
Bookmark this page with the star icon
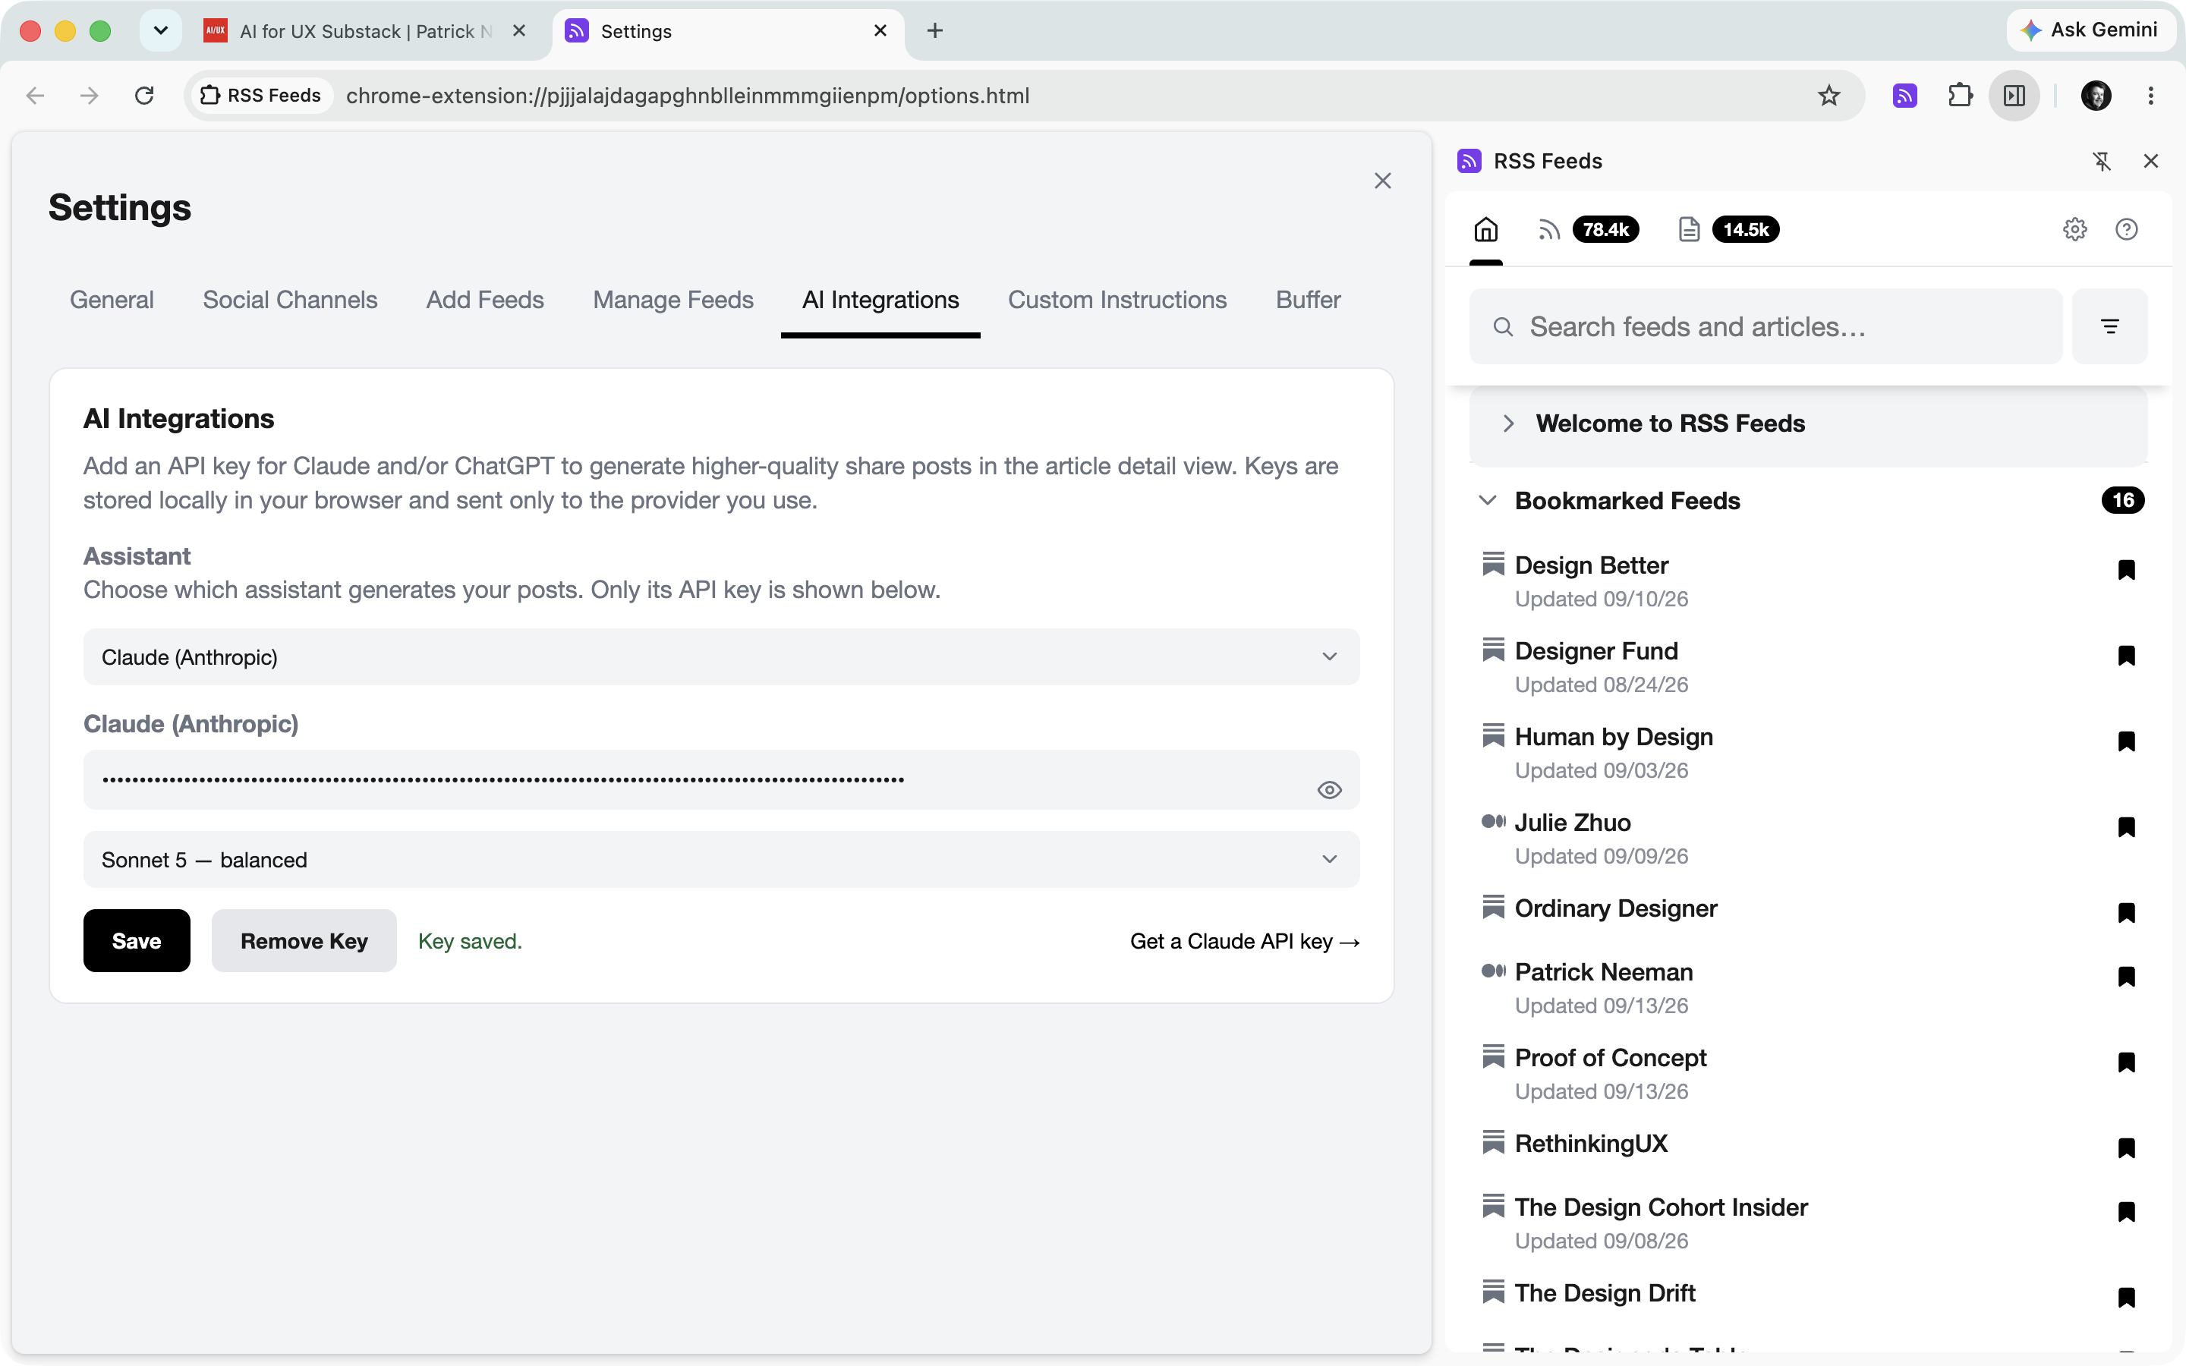(1829, 96)
